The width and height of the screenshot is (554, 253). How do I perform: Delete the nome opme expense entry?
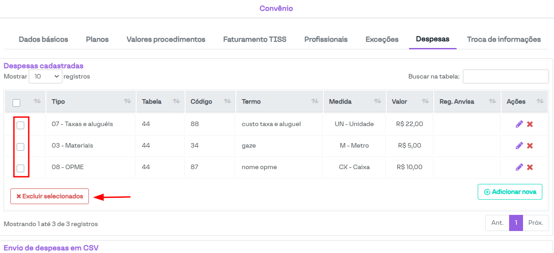tap(530, 167)
